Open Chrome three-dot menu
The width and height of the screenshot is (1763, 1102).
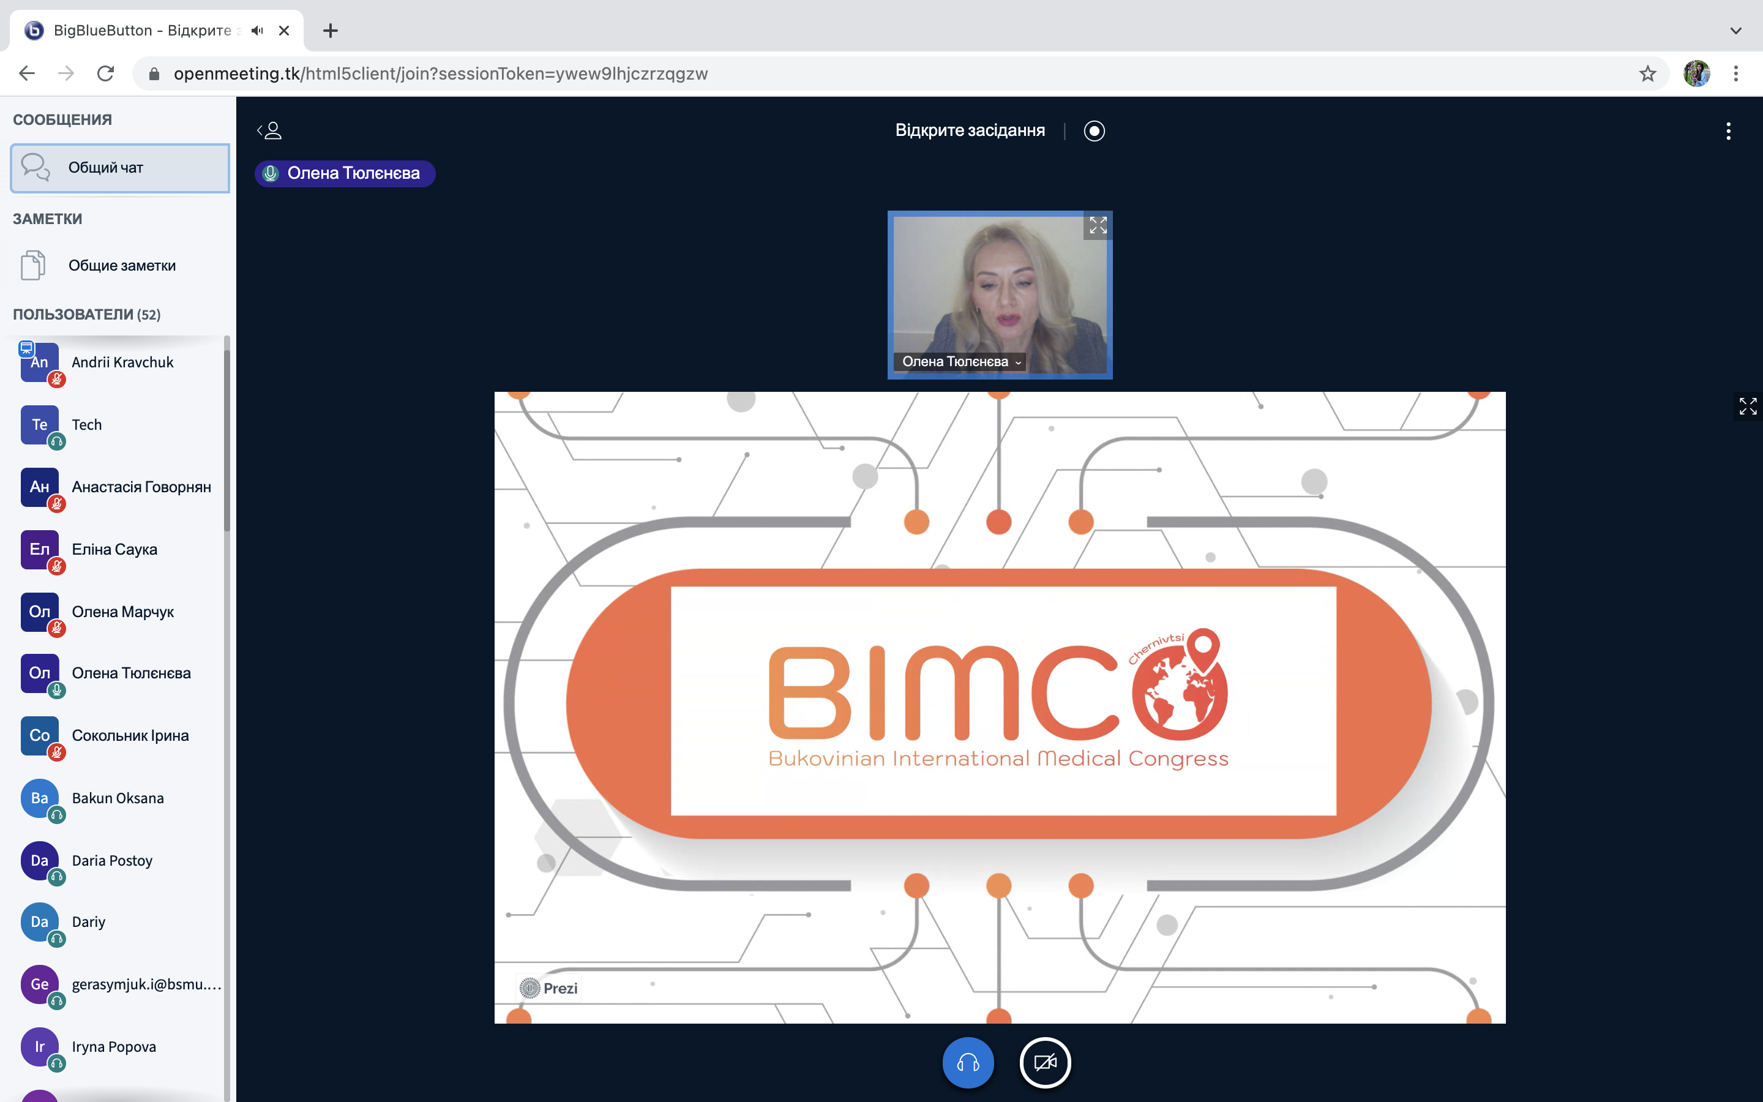pos(1736,73)
